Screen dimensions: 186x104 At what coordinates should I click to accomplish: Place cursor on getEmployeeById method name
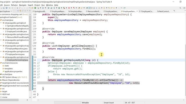tap(74, 60)
